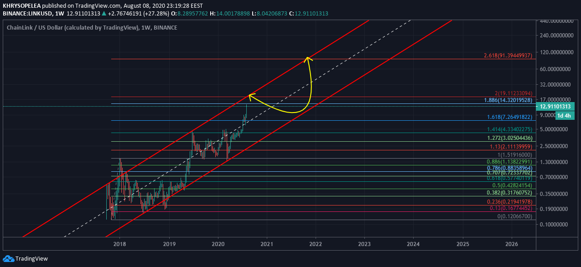
Task: Click the 1d 4h bar countdown tag
Action: [x=565, y=116]
